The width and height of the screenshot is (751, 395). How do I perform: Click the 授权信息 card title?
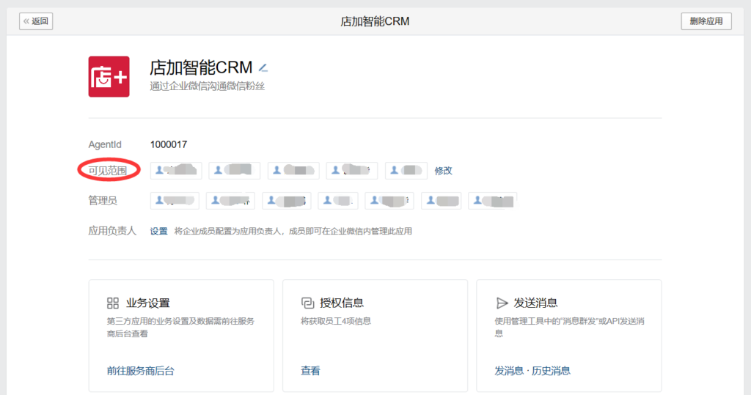point(342,303)
